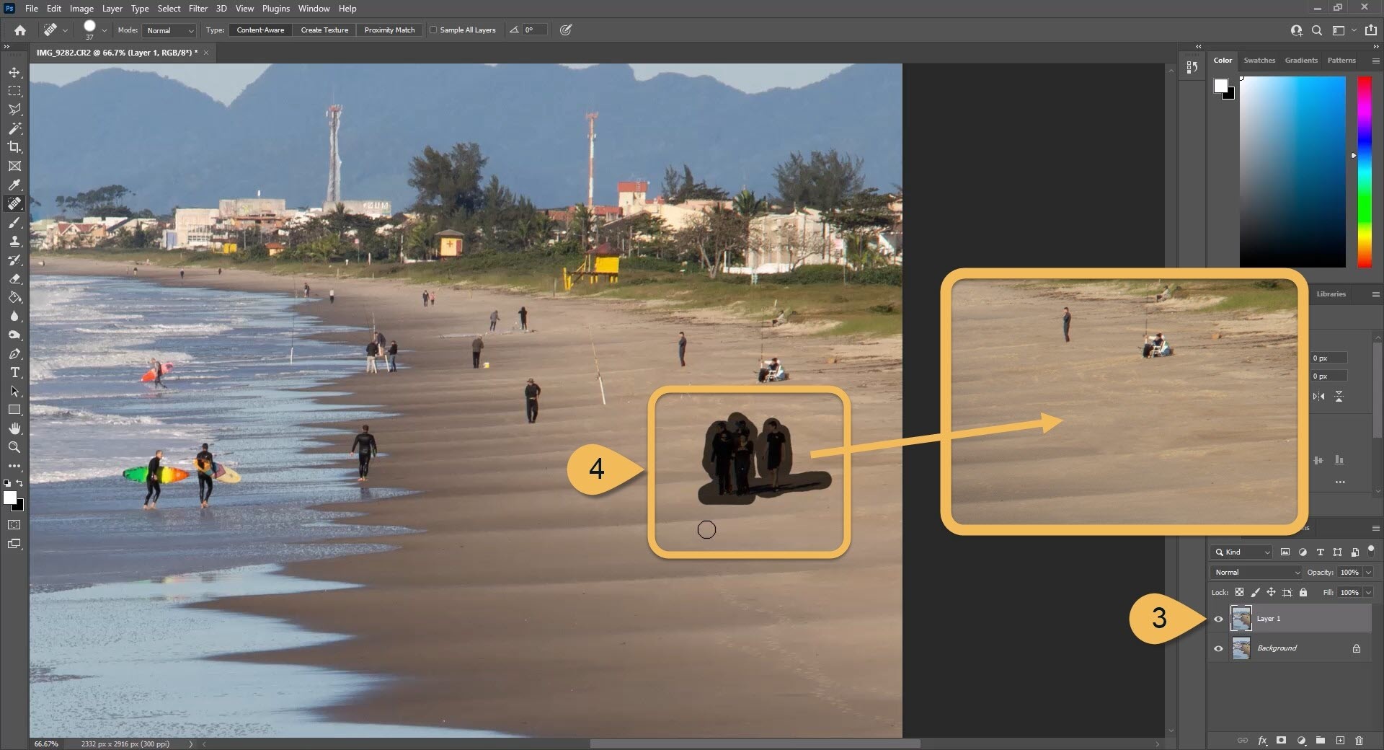Switch to the Patterns tab
The width and height of the screenshot is (1384, 750).
tap(1341, 61)
